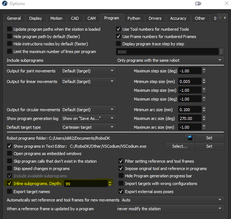Uncheck Use Tool numbers for numbered Tools
The height and width of the screenshot is (219, 231).
point(118,29)
